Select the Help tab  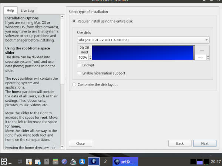tap(10, 10)
